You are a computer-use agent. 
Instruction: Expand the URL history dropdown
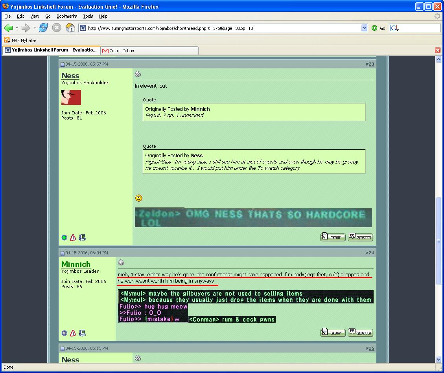click(364, 28)
